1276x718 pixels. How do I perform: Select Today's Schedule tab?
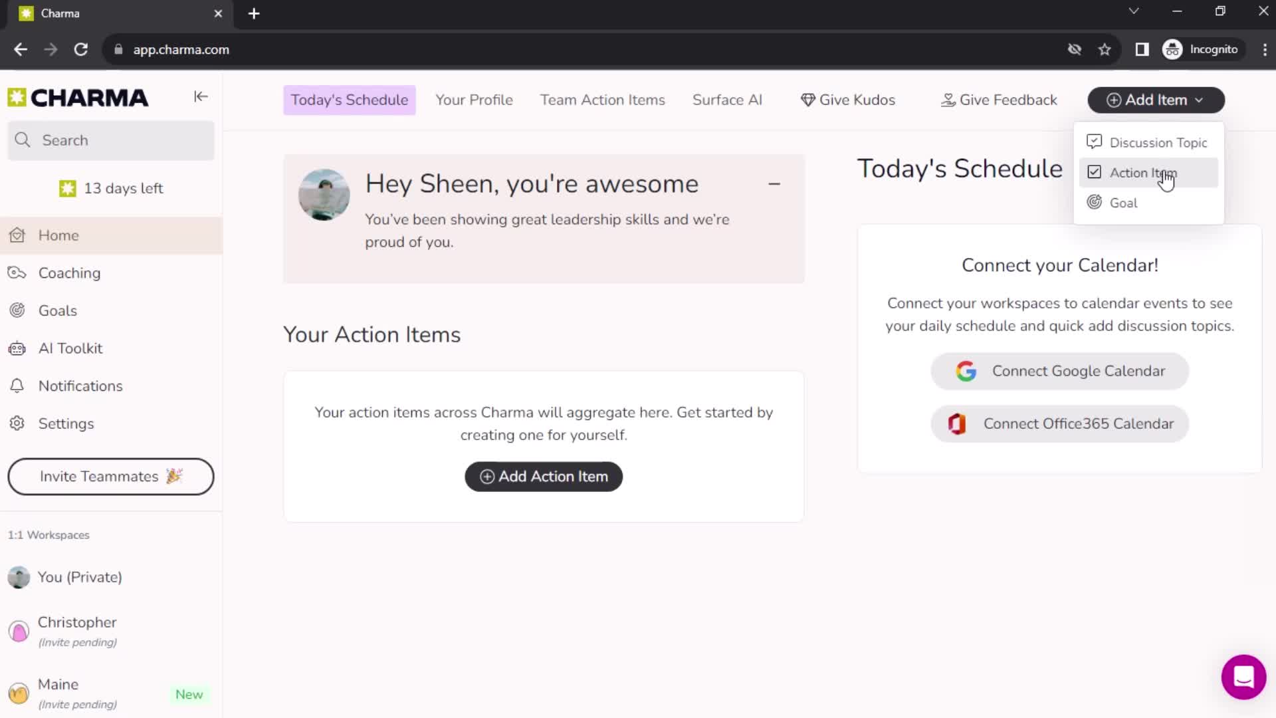(350, 99)
